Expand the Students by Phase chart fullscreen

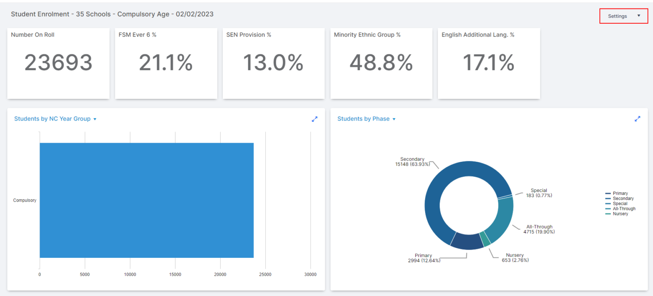(x=637, y=119)
